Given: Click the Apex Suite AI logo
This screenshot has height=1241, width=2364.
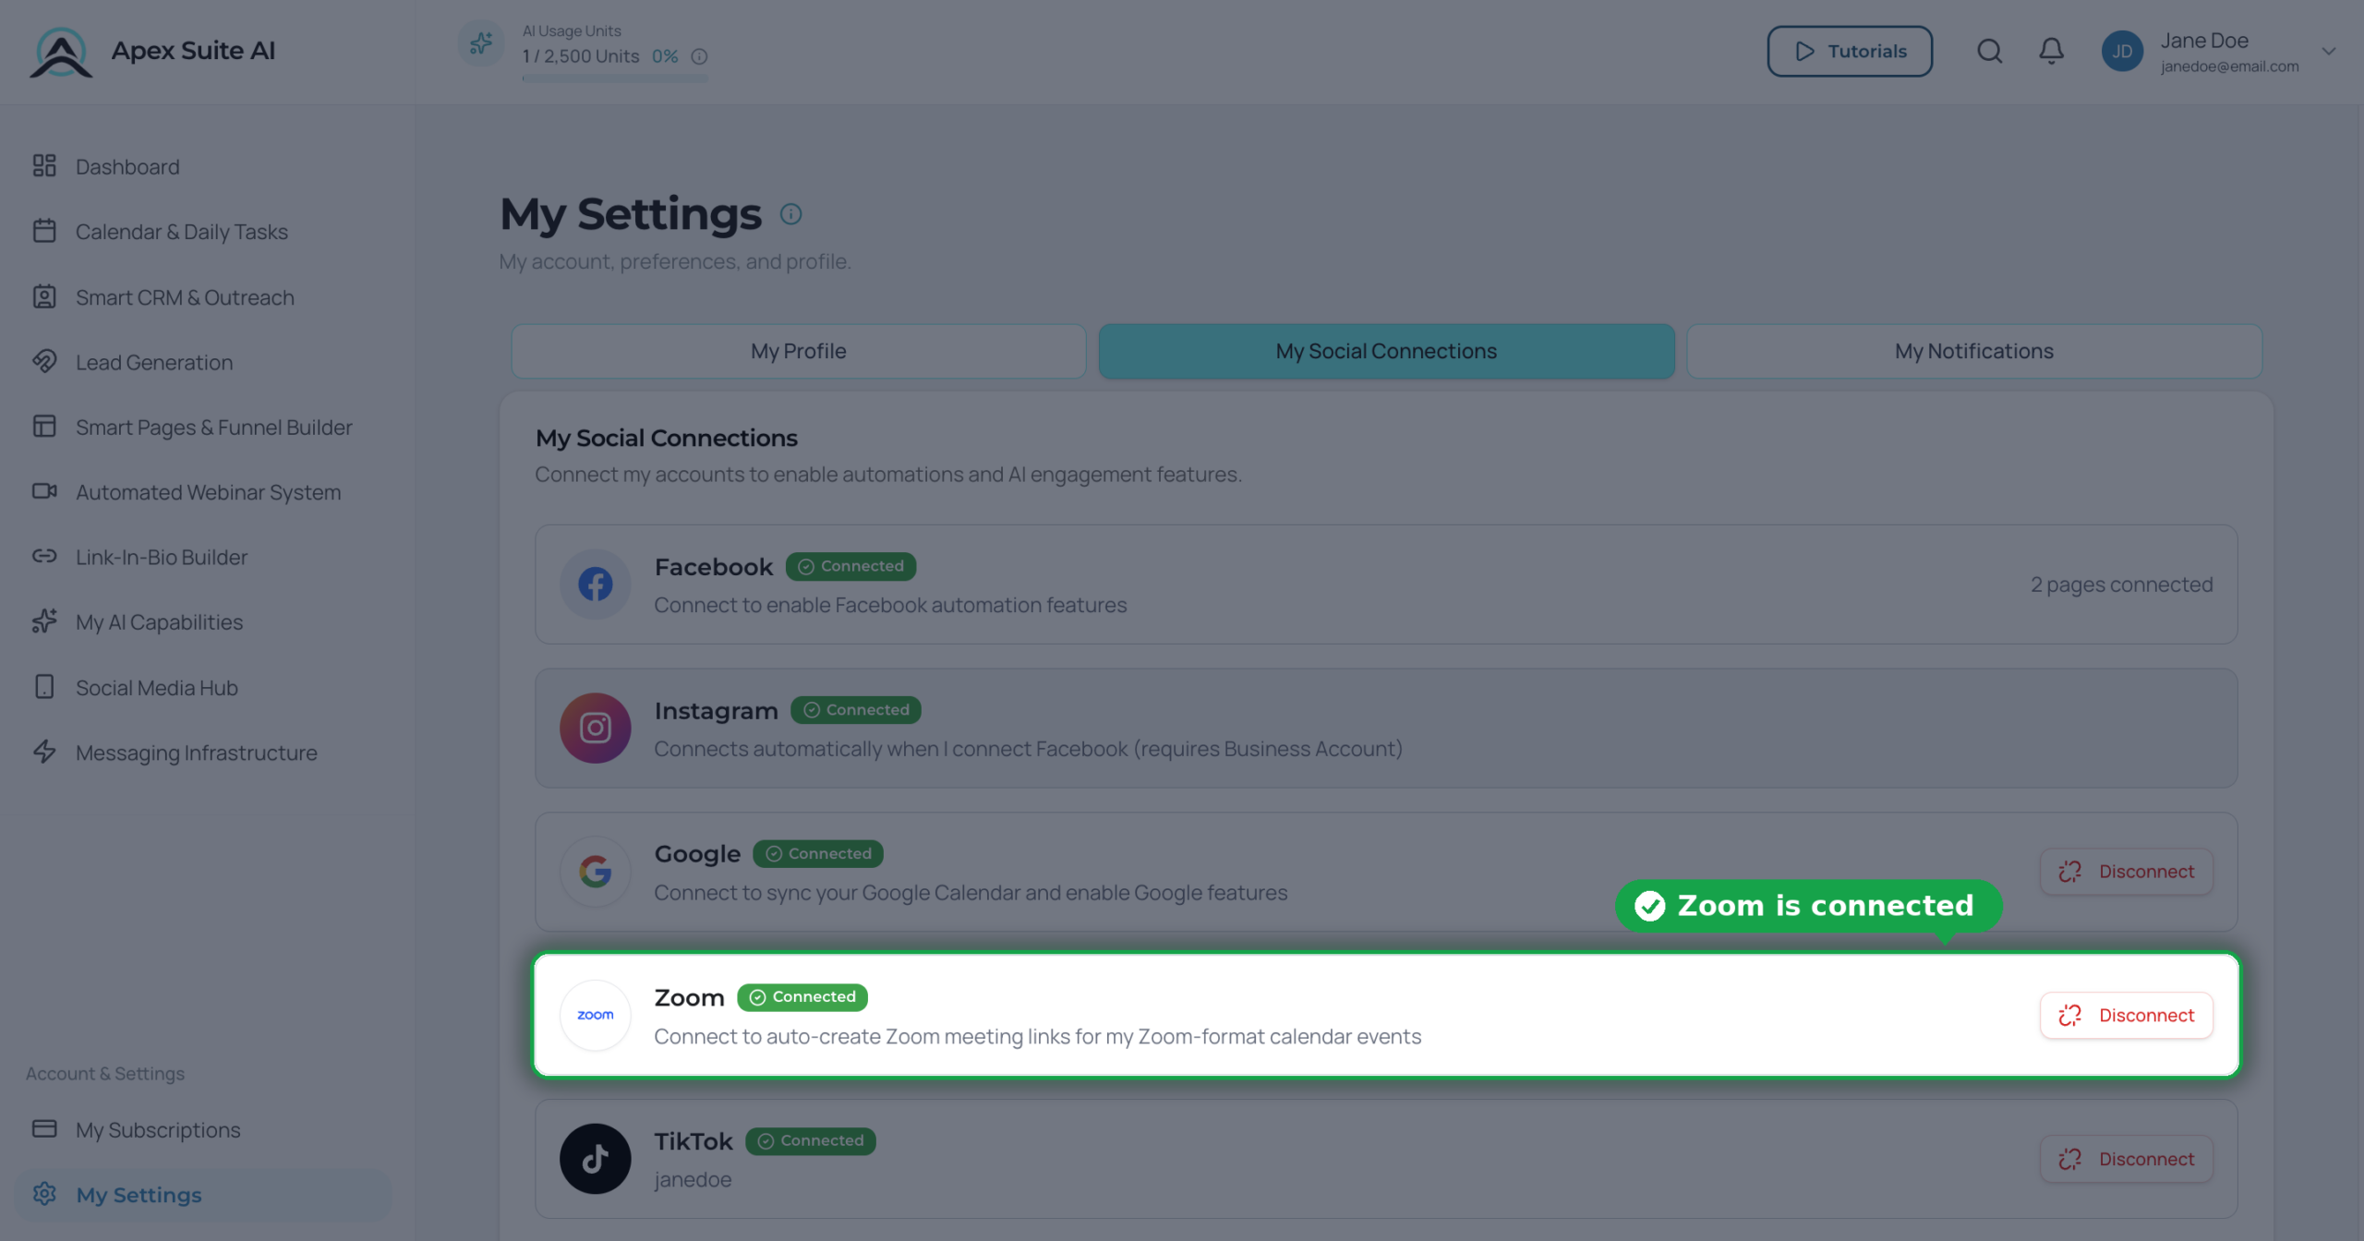Looking at the screenshot, I should click(x=61, y=52).
